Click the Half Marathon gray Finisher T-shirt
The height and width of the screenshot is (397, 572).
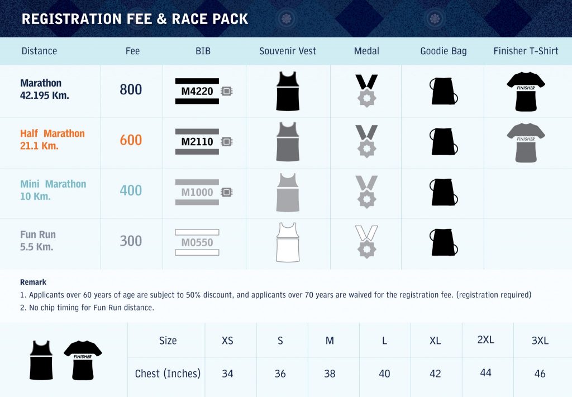[x=526, y=142]
